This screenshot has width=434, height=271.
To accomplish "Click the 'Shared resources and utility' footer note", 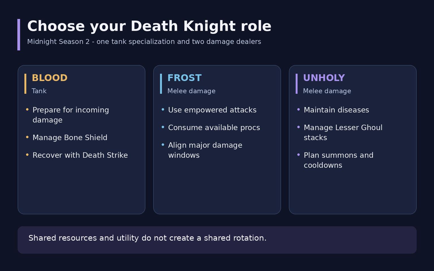I will pyautogui.click(x=147, y=238).
